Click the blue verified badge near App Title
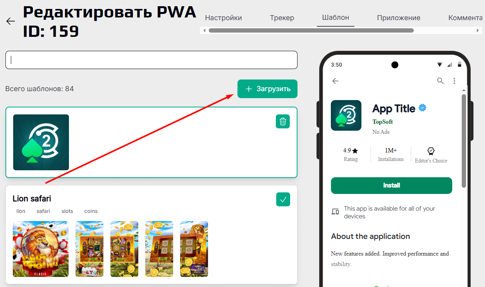 click(423, 108)
